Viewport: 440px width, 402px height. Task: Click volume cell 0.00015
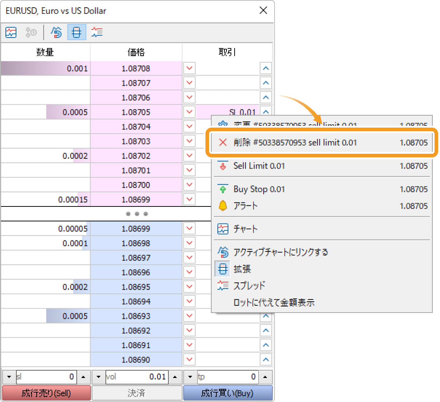pyautogui.click(x=45, y=199)
